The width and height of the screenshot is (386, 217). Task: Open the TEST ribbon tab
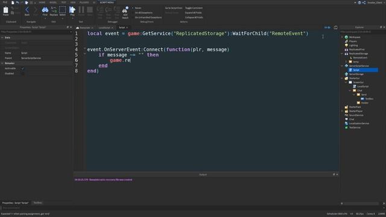click(63, 2)
